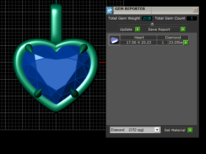Screen dimensions: 206x154
Task: Select the top-left prong on the heart
Action: click(30, 49)
